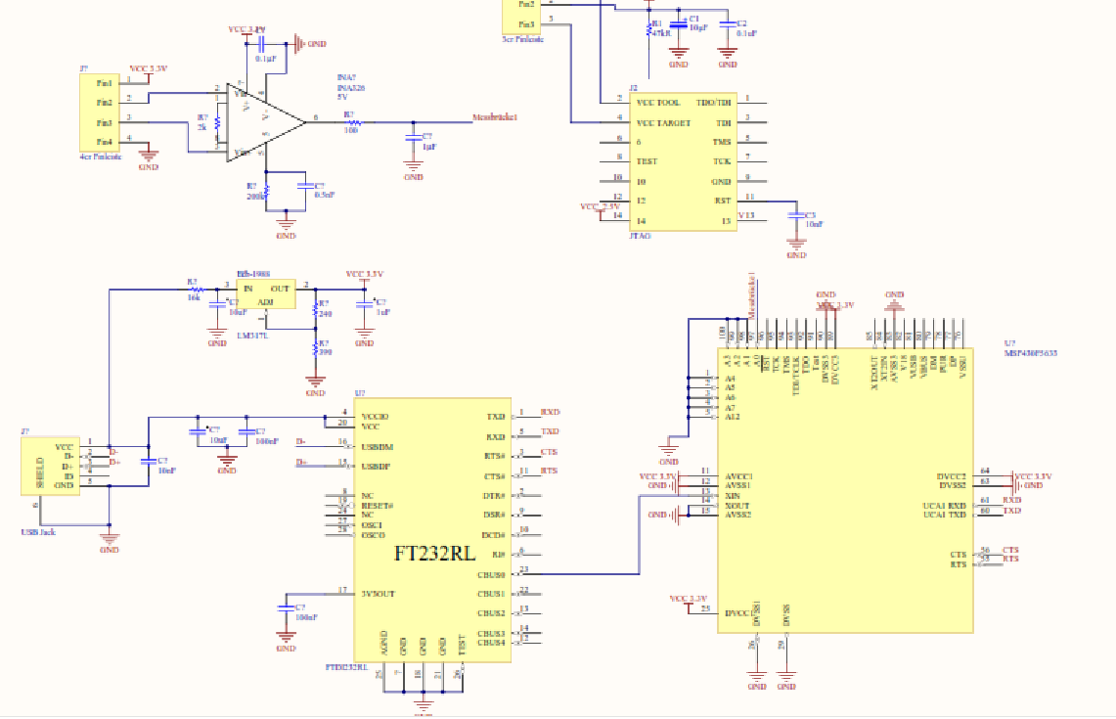
Task: Select the INA326 amplifier triangle symbol
Action: (x=265, y=122)
